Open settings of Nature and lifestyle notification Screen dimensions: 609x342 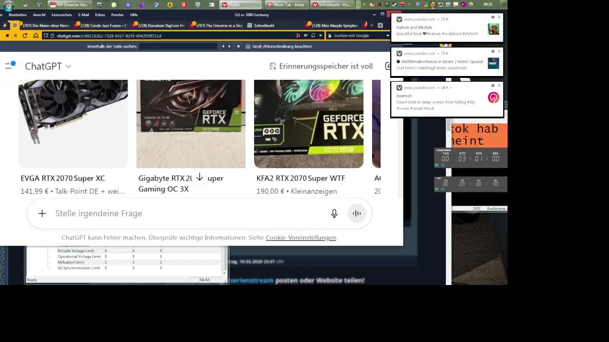pyautogui.click(x=493, y=17)
